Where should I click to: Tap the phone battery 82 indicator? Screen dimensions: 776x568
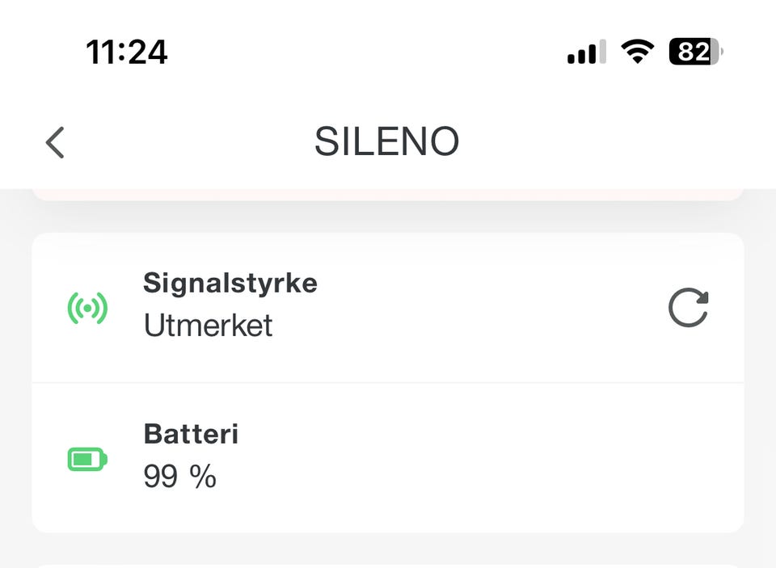tap(695, 53)
